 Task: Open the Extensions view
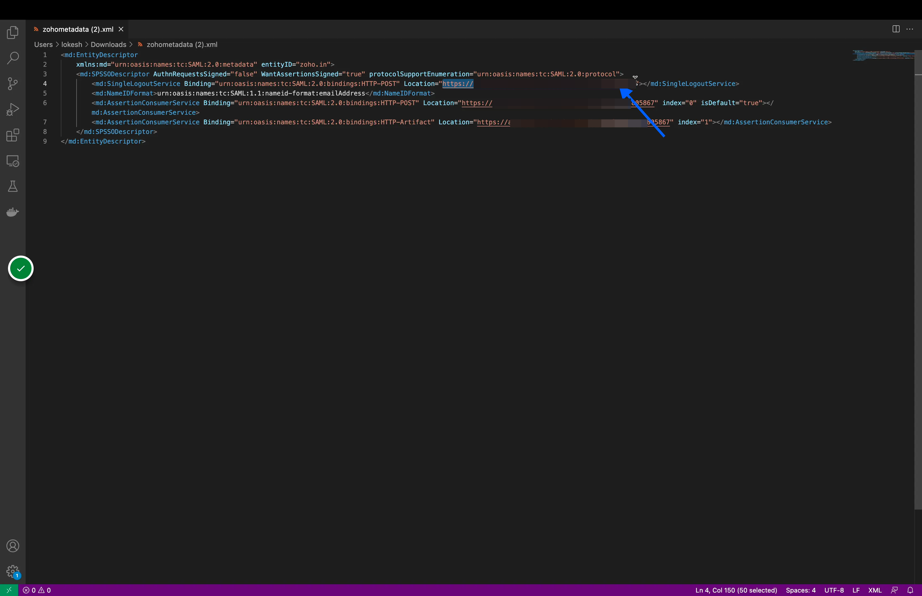click(13, 135)
